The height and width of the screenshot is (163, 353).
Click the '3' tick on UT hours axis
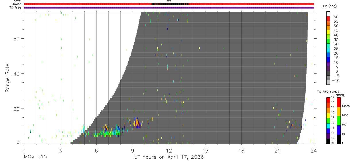[x=60, y=151]
